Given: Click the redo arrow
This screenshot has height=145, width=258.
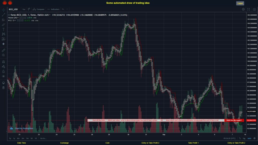Looking at the screenshot, I should tap(67, 9).
